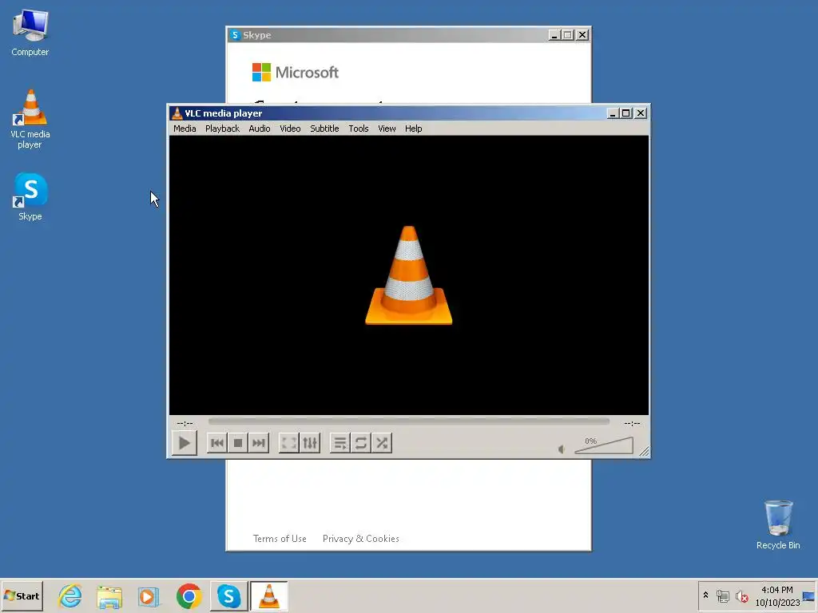This screenshot has height=613, width=818.
Task: Click the VLC cone icon in title bar
Action: (x=177, y=113)
